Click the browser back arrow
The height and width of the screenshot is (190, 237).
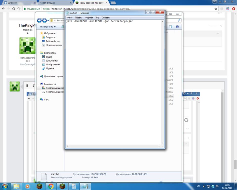tap(3, 9)
